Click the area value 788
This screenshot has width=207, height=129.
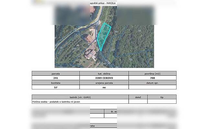coord(152,78)
